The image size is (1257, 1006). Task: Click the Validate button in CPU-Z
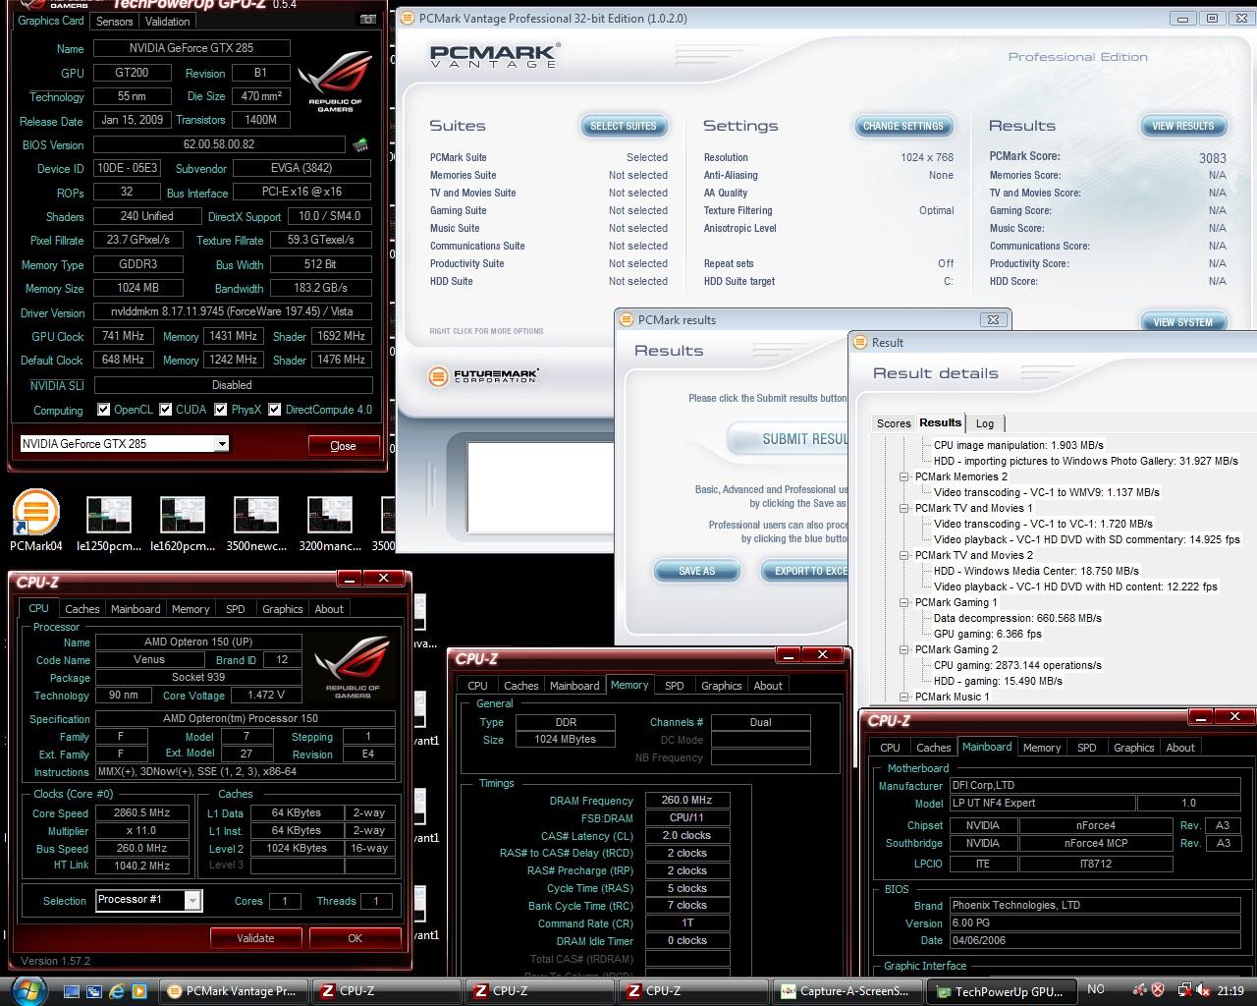255,938
